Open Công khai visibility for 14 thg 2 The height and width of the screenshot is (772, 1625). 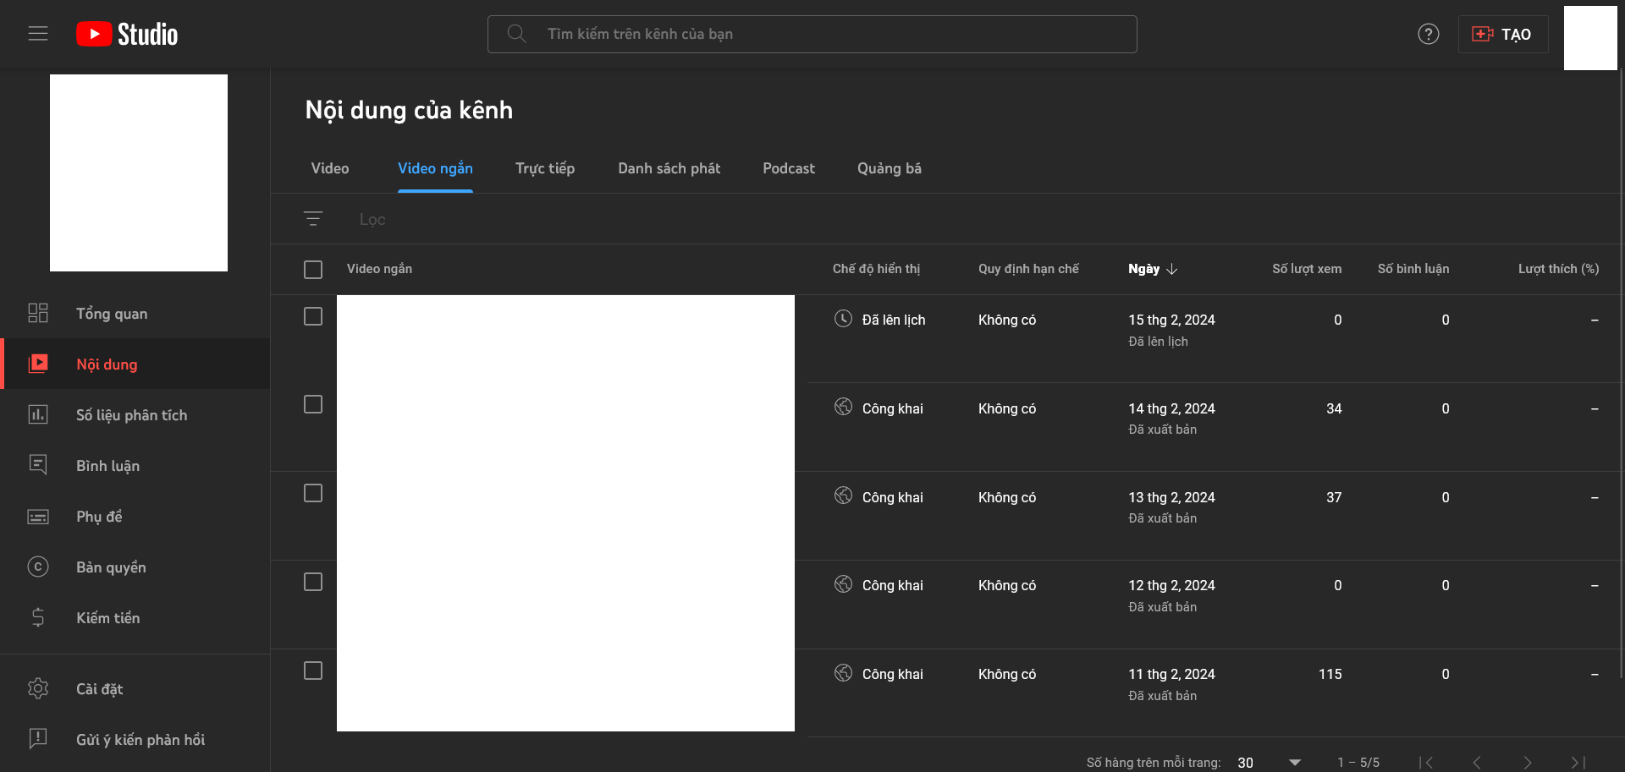tap(893, 408)
